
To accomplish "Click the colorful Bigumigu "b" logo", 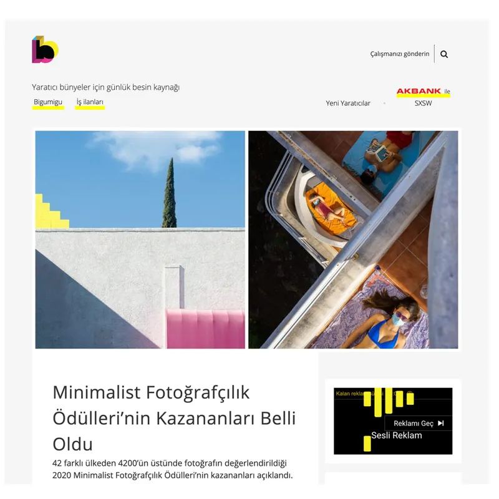I will 45,49.
